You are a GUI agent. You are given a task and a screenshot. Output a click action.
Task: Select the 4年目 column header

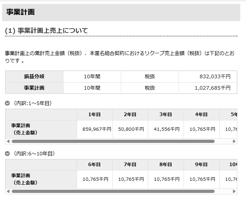pyautogui.click(x=201, y=114)
